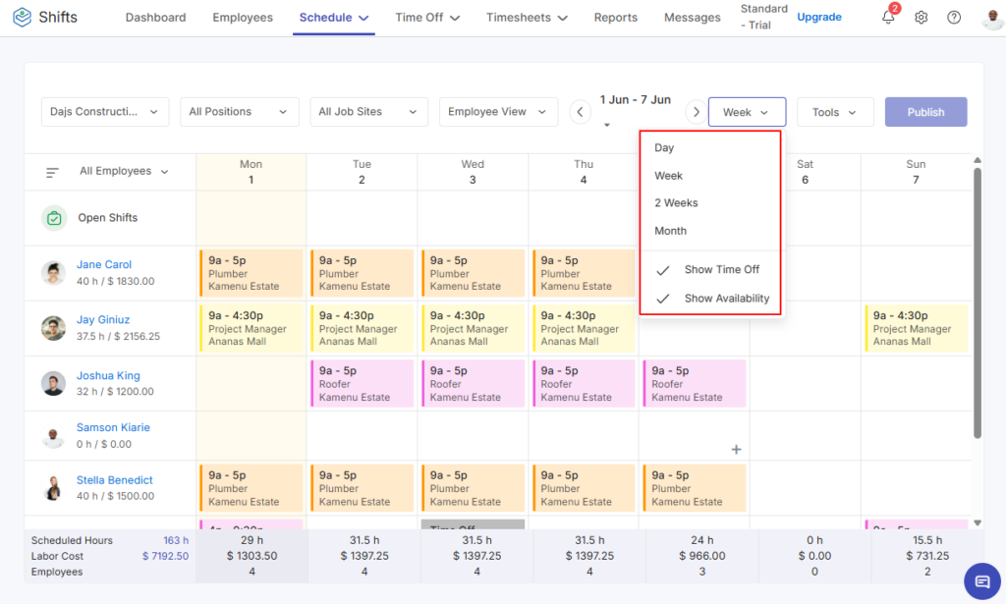Go to the next week arrow
The image size is (1006, 604).
(697, 112)
